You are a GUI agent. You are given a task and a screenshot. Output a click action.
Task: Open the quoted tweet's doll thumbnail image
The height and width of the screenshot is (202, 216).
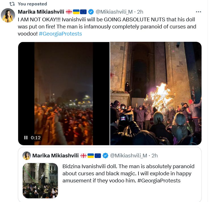click(x=40, y=180)
